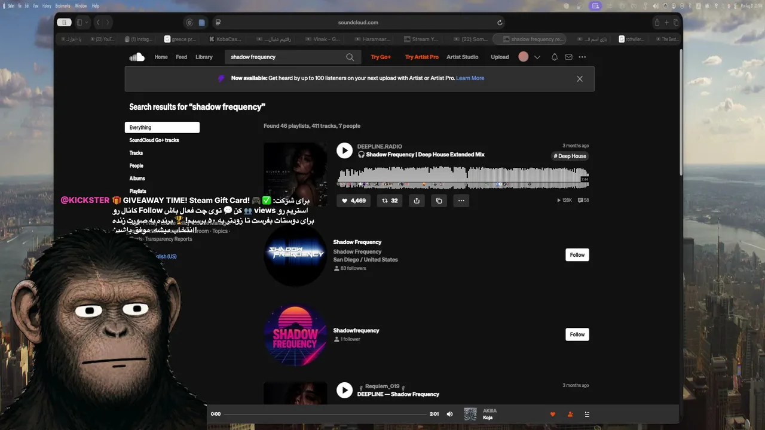765x430 pixels.
Task: Open a new Safari tab
Action: tap(666, 23)
